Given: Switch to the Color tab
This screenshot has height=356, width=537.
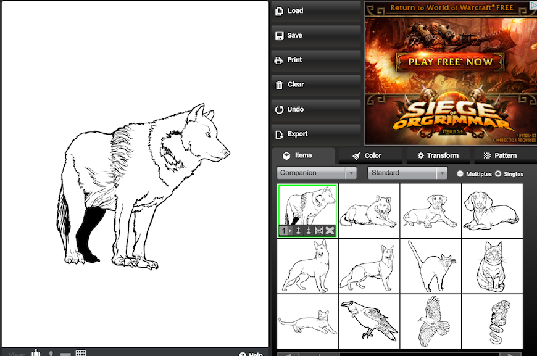Looking at the screenshot, I should (x=368, y=155).
